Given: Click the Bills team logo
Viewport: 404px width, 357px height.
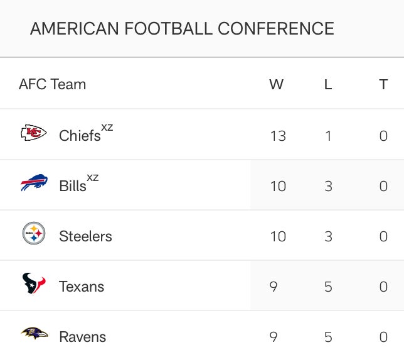Looking at the screenshot, I should (33, 184).
